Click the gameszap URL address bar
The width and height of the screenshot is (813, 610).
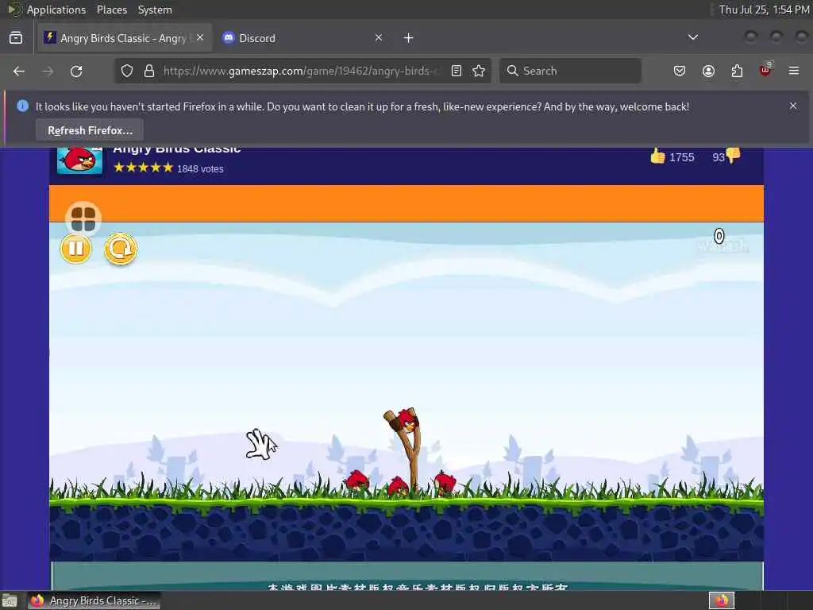click(301, 71)
